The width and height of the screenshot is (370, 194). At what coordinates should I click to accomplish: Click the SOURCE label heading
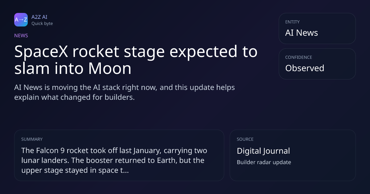(x=245, y=139)
